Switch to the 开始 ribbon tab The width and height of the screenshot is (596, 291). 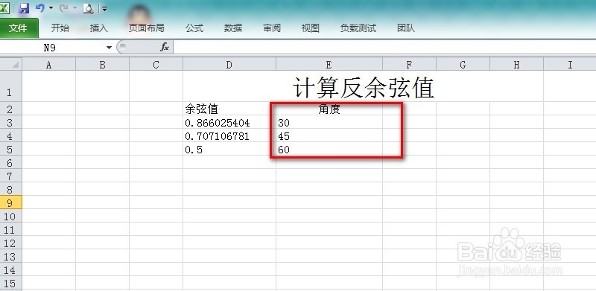point(60,28)
